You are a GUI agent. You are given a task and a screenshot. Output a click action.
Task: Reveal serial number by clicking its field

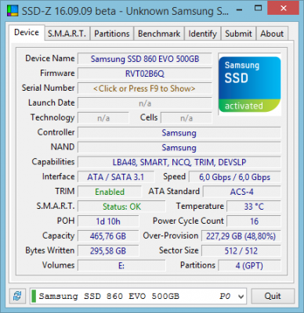[145, 88]
